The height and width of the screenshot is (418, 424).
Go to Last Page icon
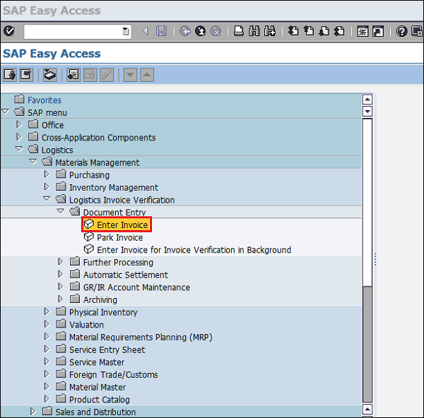[x=339, y=31]
